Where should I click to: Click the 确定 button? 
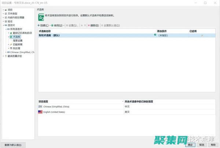coord(190,145)
